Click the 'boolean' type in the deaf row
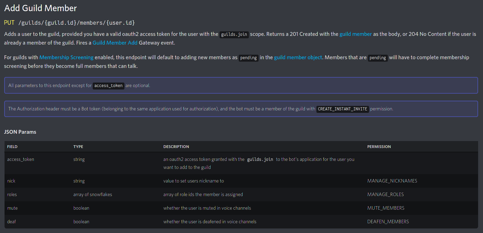Screen dimensions: 483x233 (81, 222)
